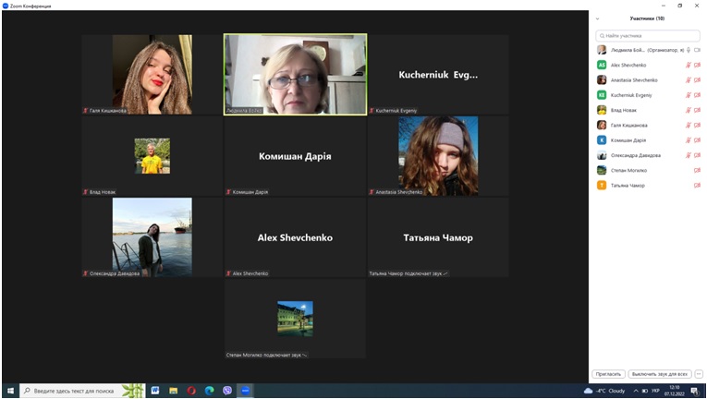This screenshot has width=707, height=399.
Task: Open File Explorer from the taskbar
Action: pyautogui.click(x=173, y=391)
